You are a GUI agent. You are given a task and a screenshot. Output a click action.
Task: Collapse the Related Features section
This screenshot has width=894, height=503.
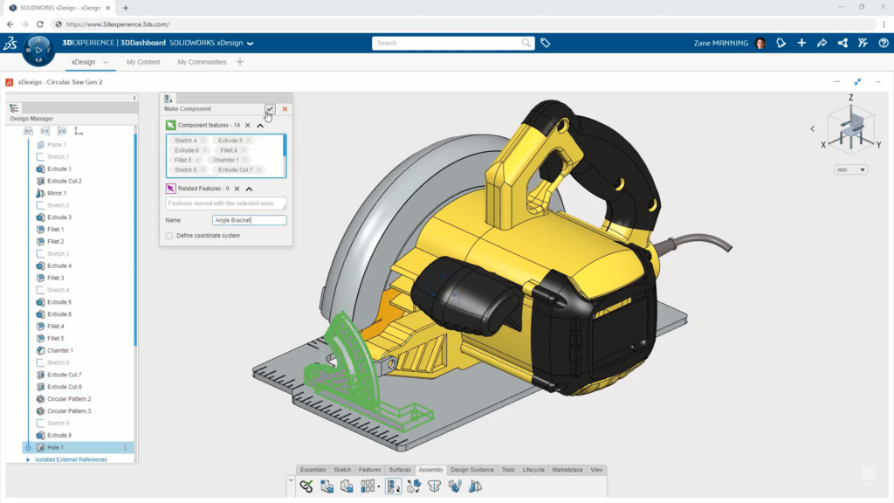click(x=249, y=189)
